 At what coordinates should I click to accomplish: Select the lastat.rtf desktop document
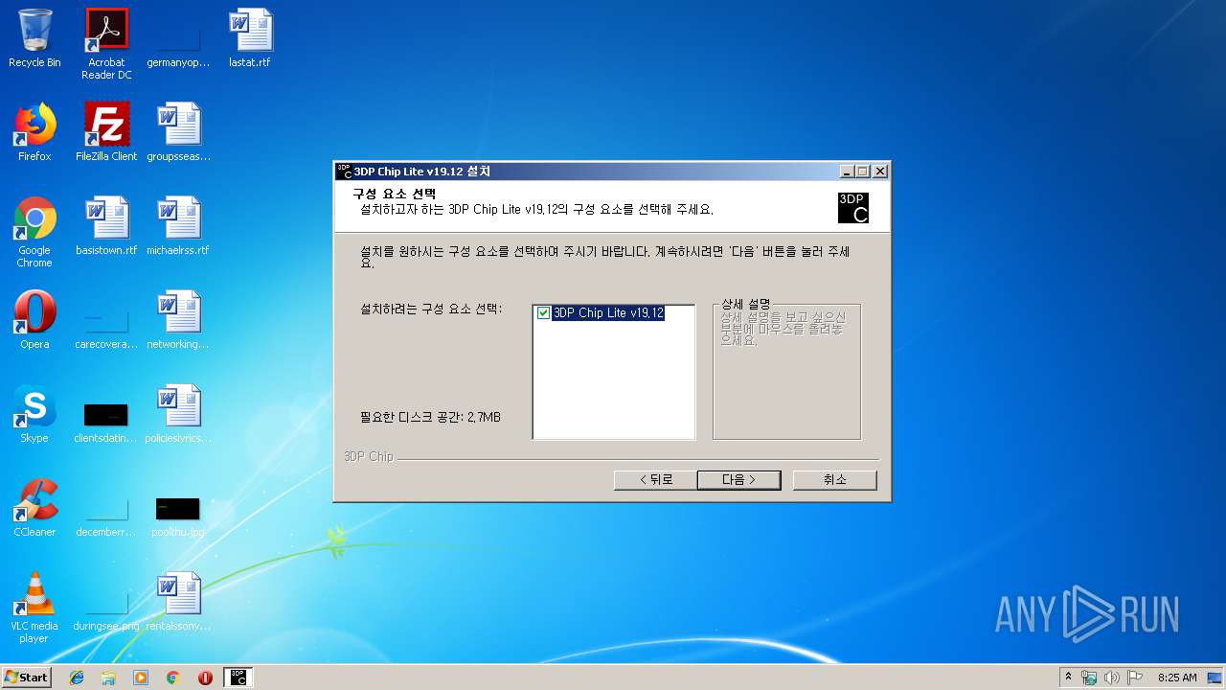250,38
